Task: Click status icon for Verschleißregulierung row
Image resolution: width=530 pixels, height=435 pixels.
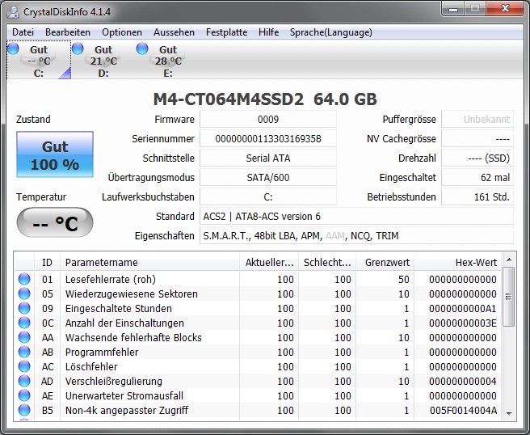Action: pos(24,381)
